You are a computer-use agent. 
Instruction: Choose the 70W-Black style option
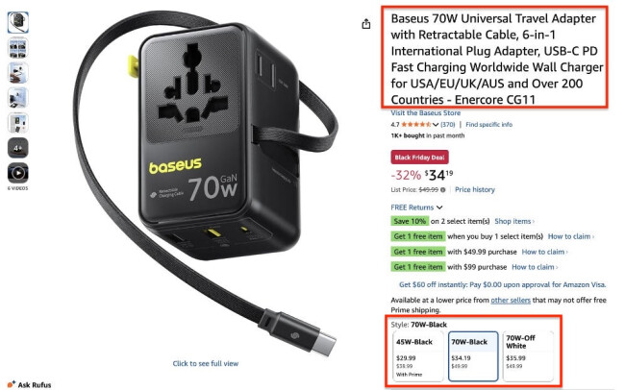pyautogui.click(x=473, y=356)
